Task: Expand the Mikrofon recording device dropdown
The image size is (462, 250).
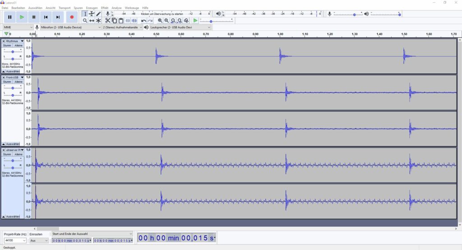Action: [99, 27]
